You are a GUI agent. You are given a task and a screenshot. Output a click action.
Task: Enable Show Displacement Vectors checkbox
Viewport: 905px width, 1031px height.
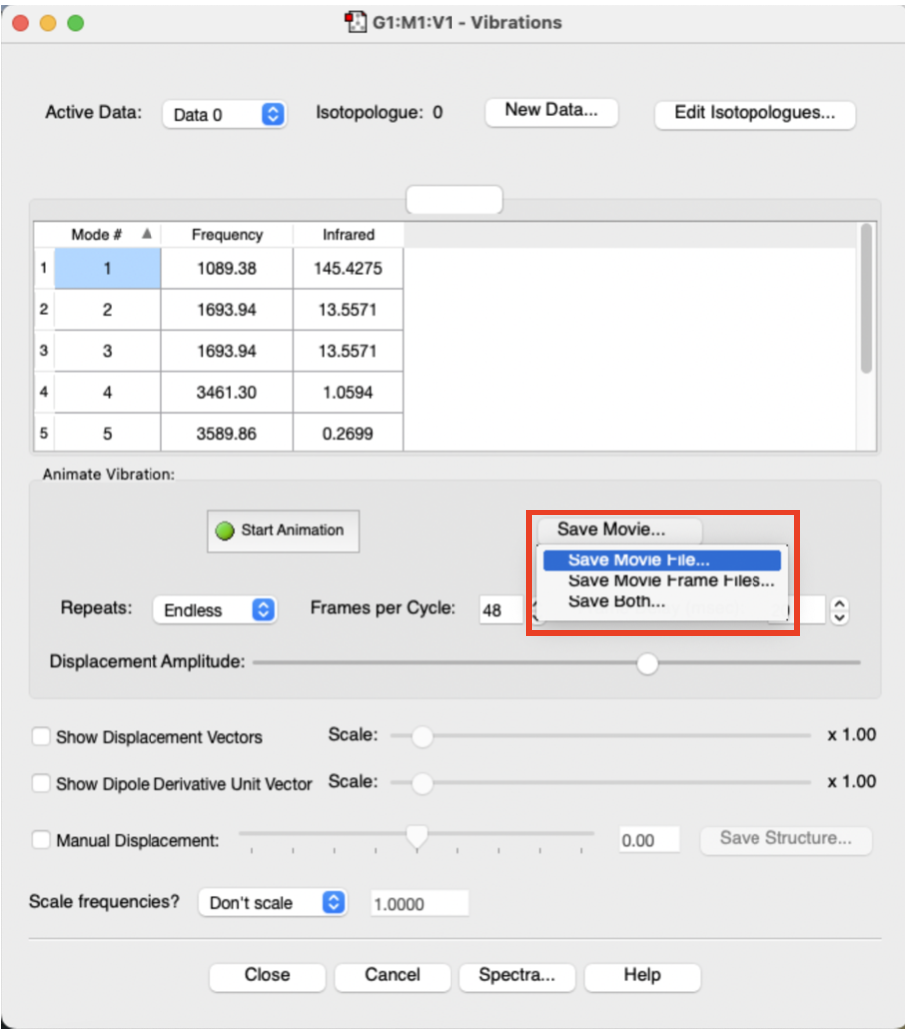tap(41, 737)
